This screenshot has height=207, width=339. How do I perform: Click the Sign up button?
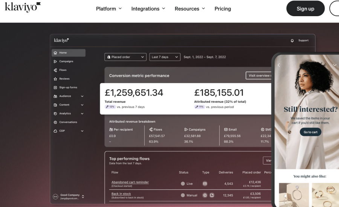[305, 8]
